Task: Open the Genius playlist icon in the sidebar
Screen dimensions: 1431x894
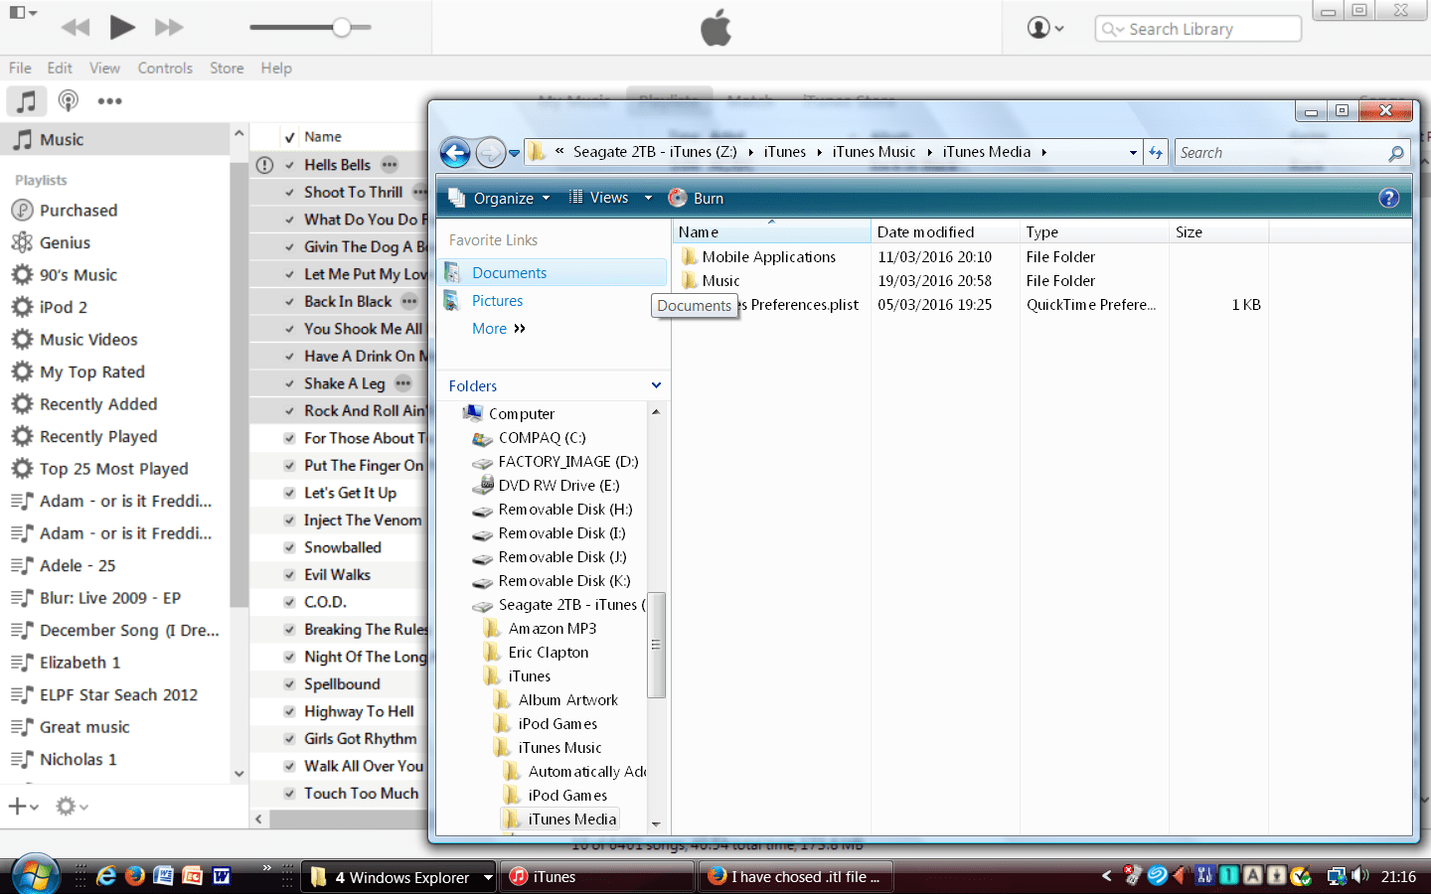Action: coord(22,242)
